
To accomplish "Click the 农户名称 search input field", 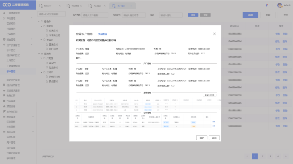I will (95, 15).
